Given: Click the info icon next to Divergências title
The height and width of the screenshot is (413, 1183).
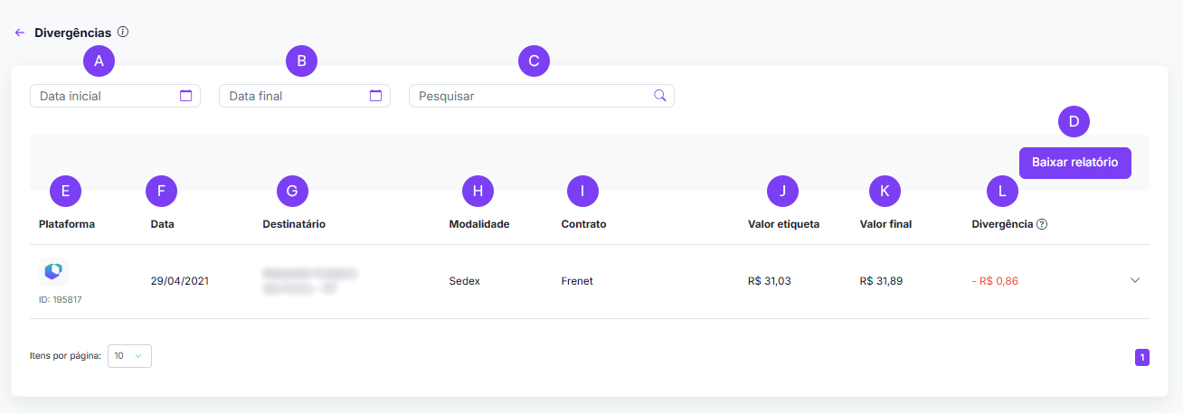Looking at the screenshot, I should [x=123, y=33].
